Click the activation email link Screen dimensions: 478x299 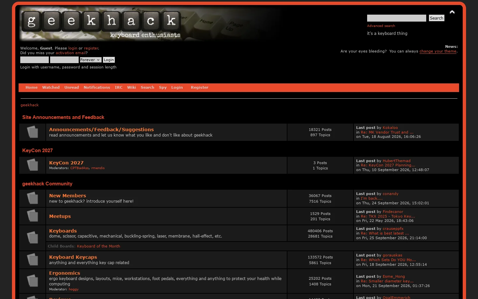point(71,53)
